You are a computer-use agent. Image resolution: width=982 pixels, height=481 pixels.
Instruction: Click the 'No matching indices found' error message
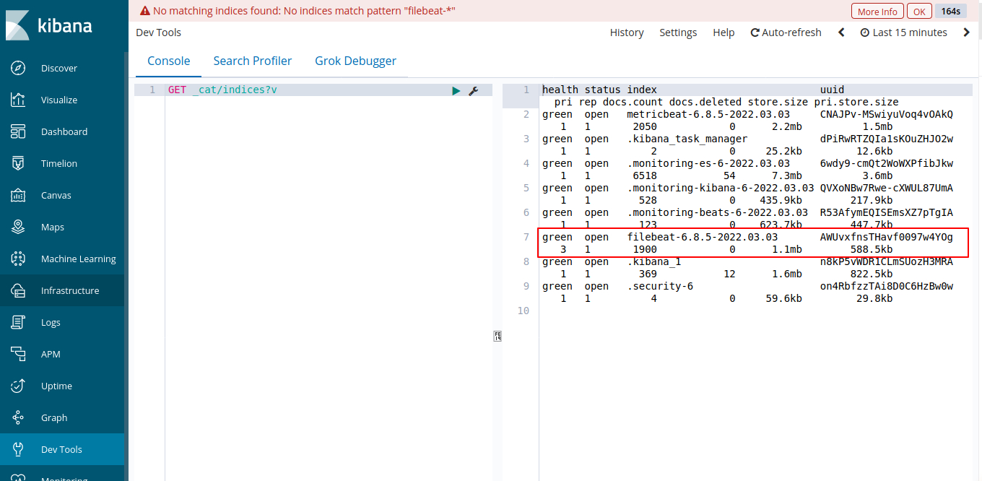(304, 11)
